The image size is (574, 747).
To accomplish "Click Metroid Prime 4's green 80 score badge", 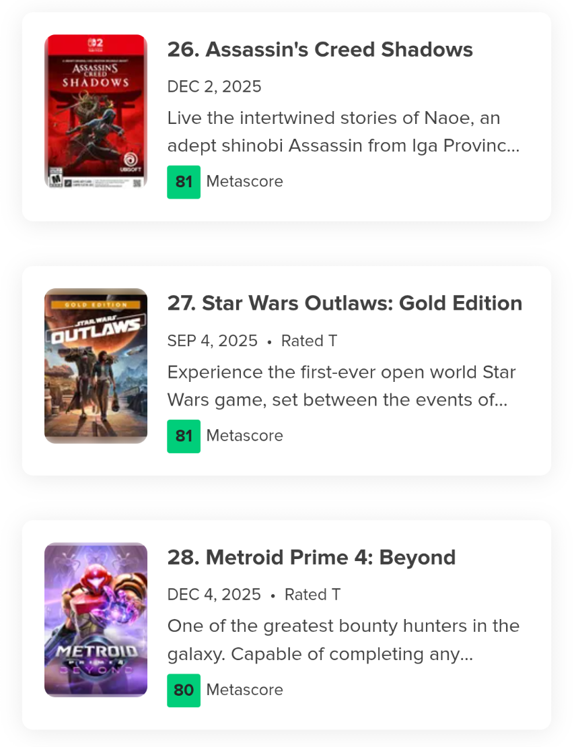I will [184, 690].
